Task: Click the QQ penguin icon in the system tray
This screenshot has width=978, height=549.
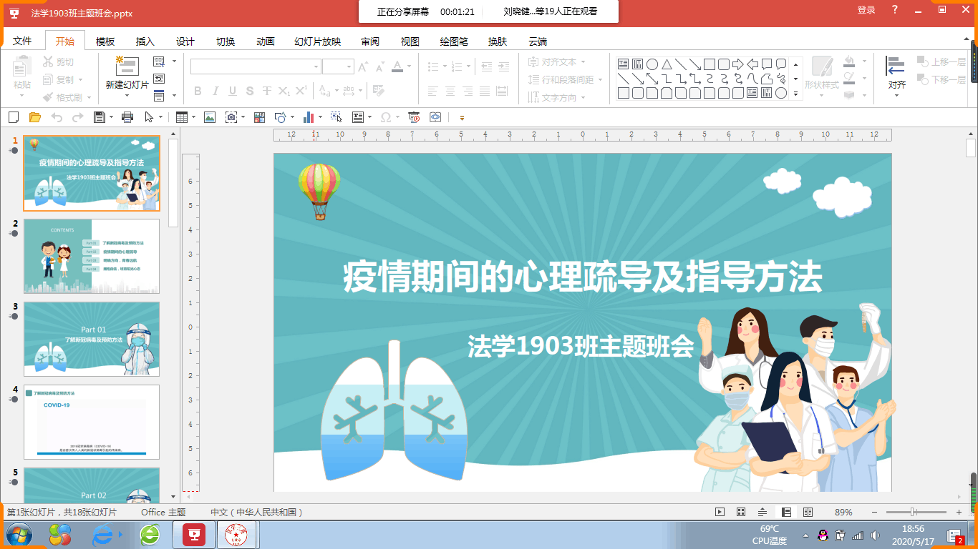Action: click(823, 535)
